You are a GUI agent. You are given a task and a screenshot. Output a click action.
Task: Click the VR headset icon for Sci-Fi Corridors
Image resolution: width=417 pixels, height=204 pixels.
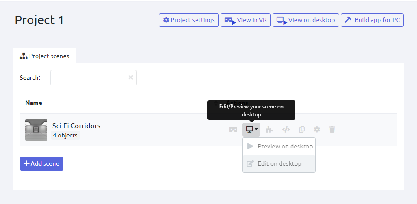coord(233,130)
